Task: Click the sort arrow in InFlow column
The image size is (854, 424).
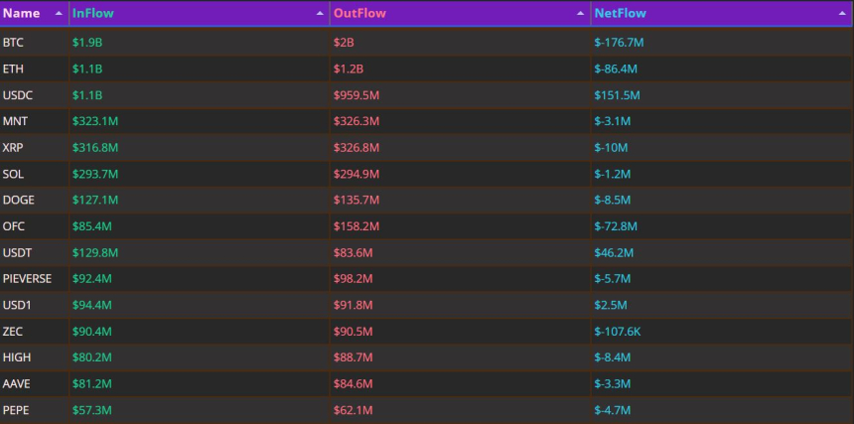Action: (x=320, y=14)
